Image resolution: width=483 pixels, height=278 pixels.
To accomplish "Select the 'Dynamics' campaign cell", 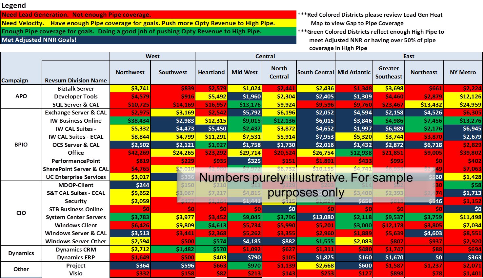I will pos(21,253).
